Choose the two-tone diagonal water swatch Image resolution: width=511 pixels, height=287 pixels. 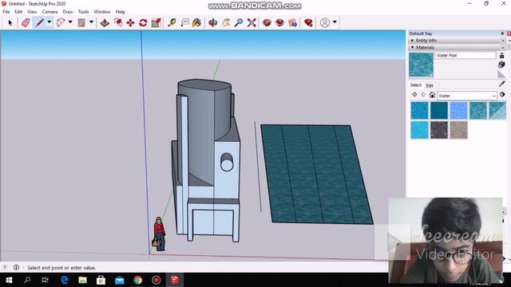tap(497, 111)
